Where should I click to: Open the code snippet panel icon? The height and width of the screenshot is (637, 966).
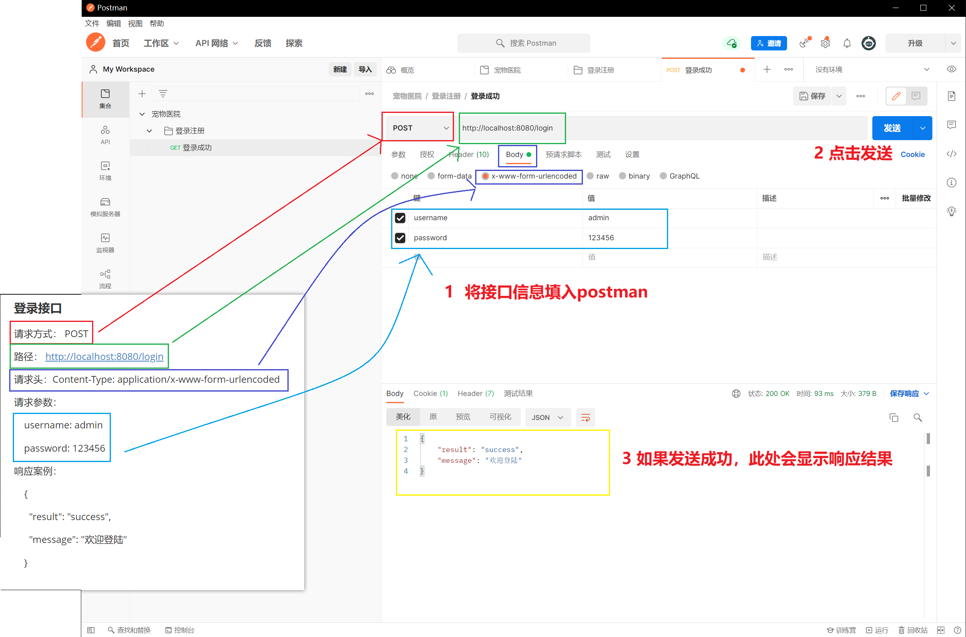point(951,154)
